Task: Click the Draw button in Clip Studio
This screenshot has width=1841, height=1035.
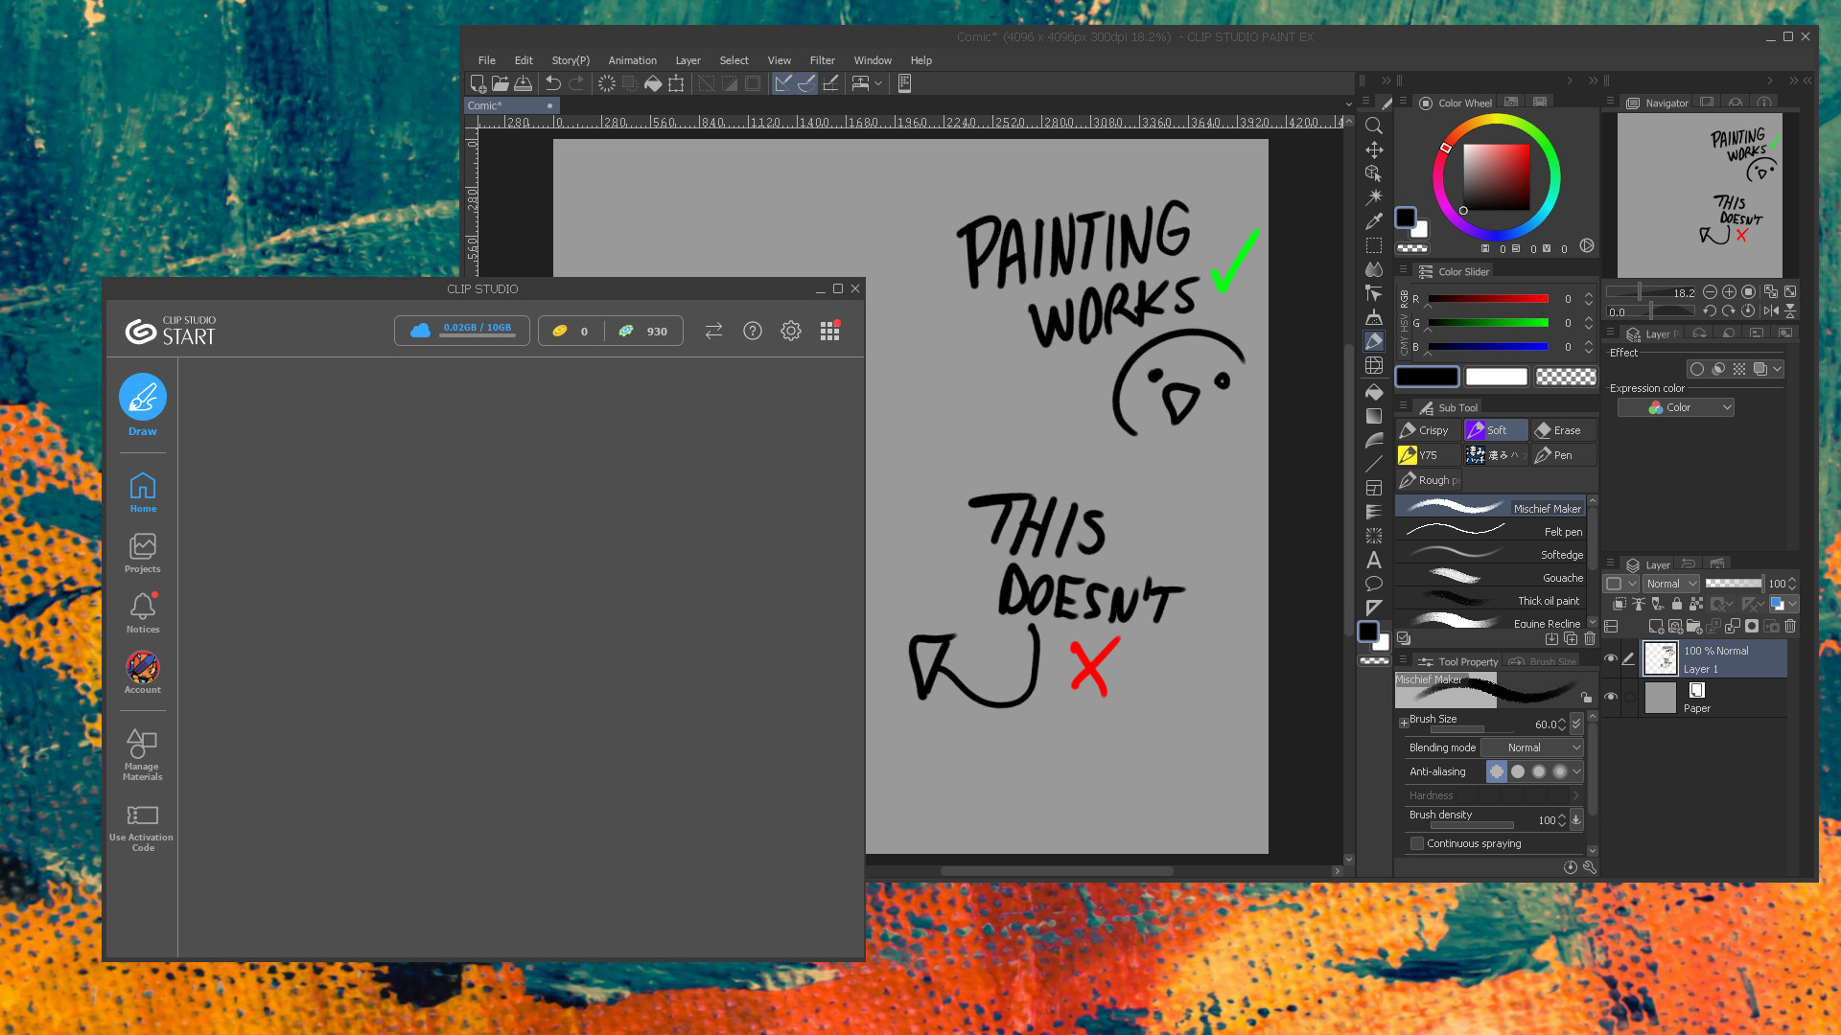Action: coord(143,398)
